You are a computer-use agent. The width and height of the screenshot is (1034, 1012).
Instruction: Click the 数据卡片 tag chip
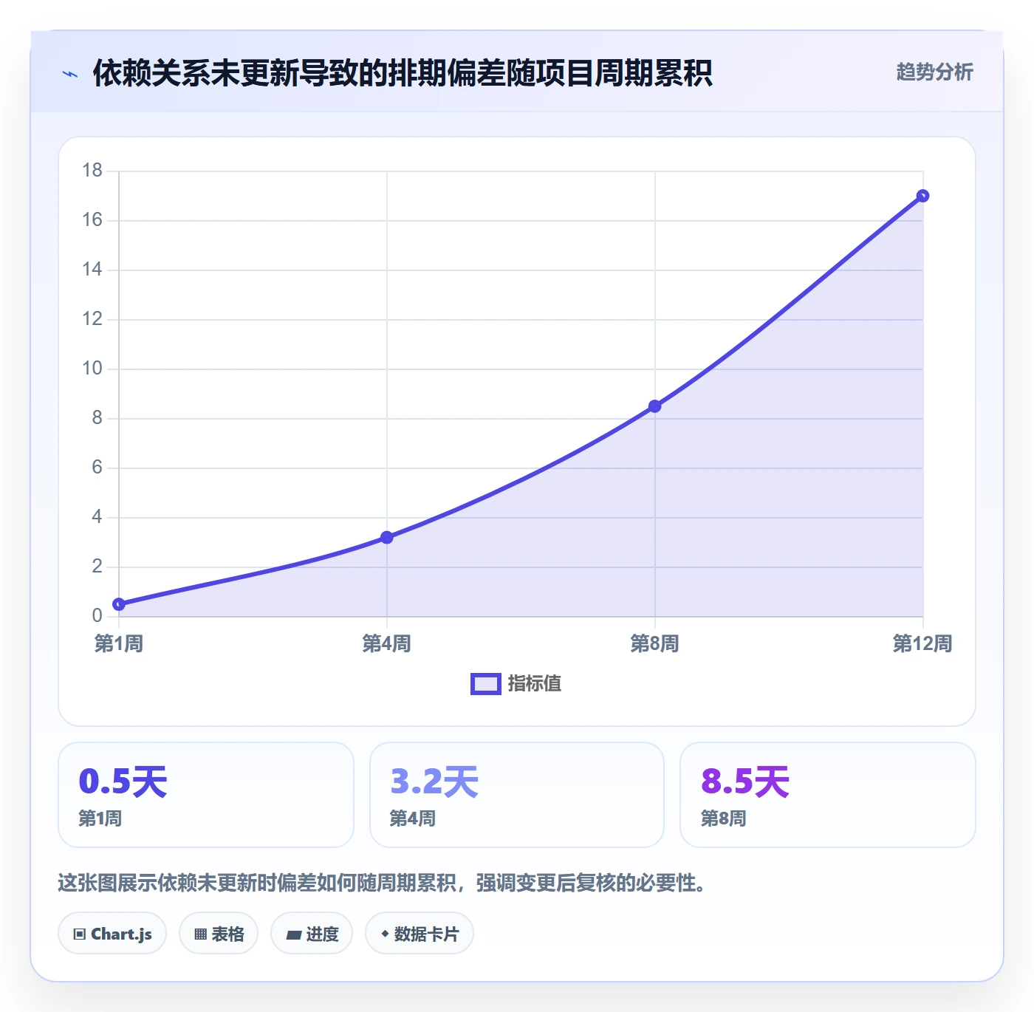(x=420, y=934)
